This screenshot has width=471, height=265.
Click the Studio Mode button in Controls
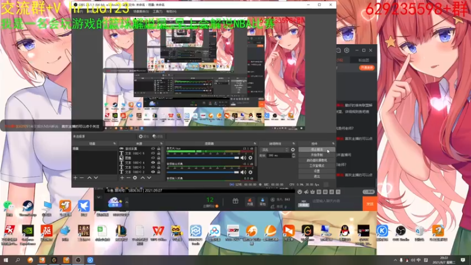tap(317, 165)
